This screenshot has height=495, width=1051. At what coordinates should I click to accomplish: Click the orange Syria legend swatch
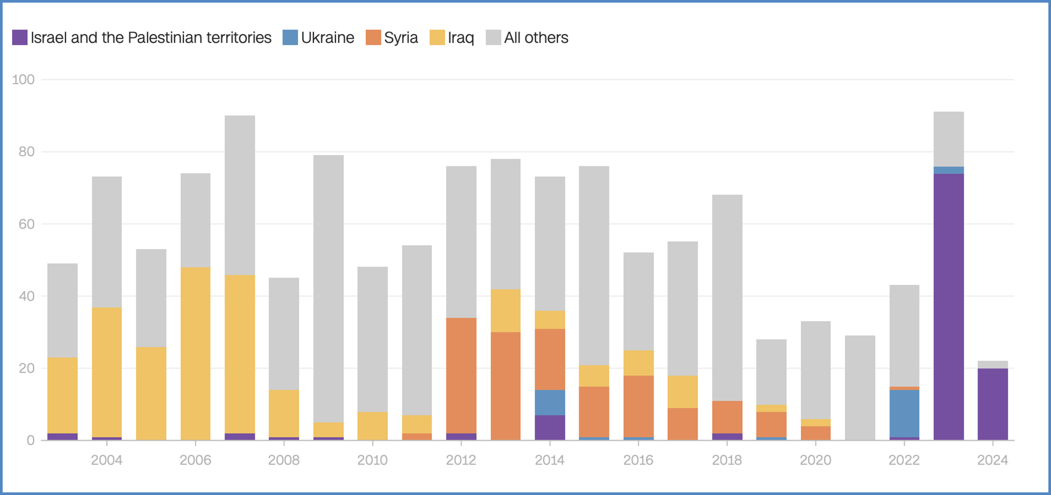373,38
